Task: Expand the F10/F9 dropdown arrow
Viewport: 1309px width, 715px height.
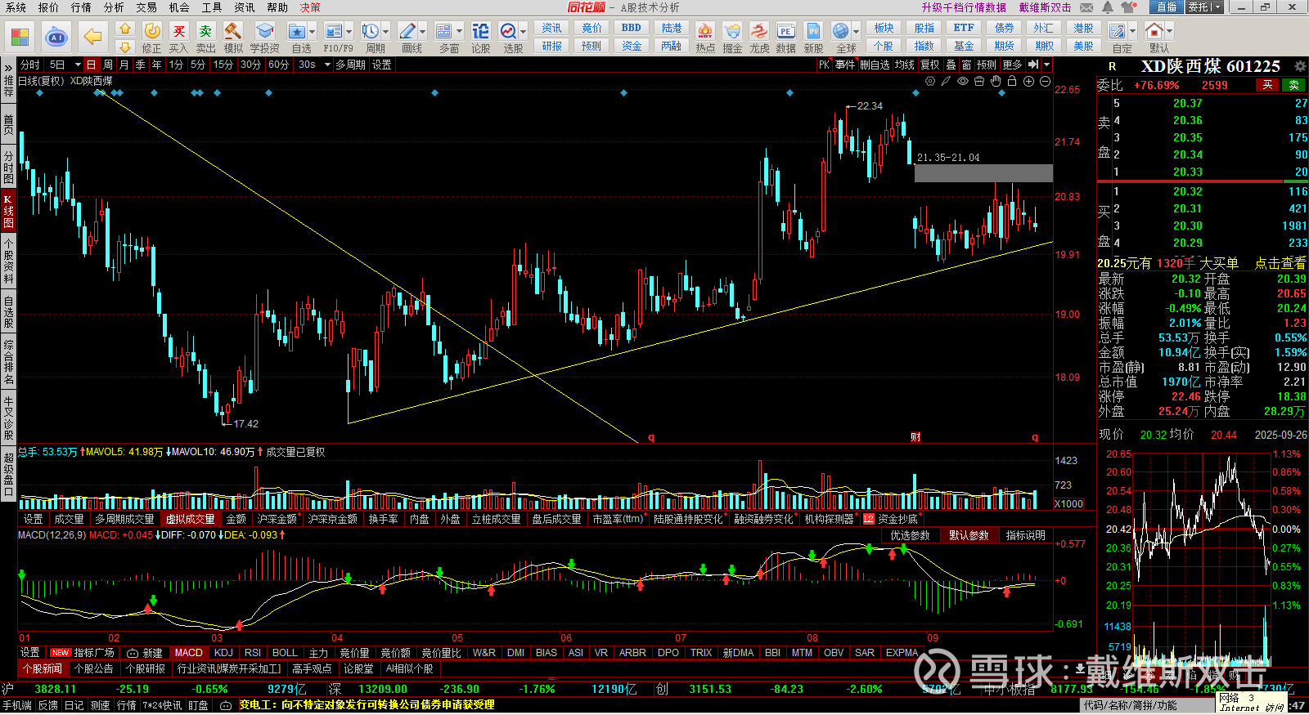Action: click(x=349, y=32)
